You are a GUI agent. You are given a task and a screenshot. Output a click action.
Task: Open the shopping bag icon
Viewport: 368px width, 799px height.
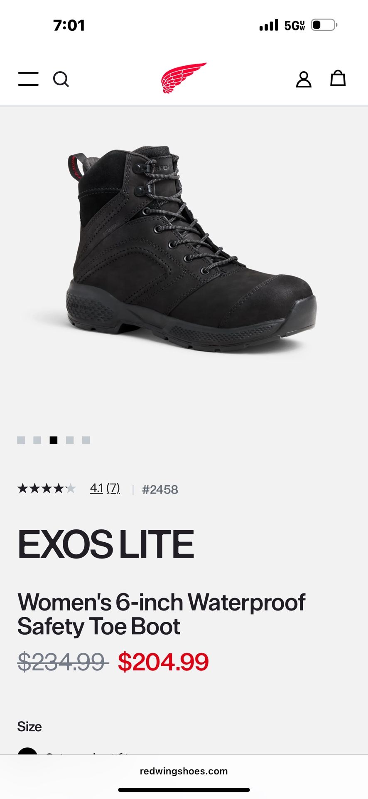coord(338,78)
